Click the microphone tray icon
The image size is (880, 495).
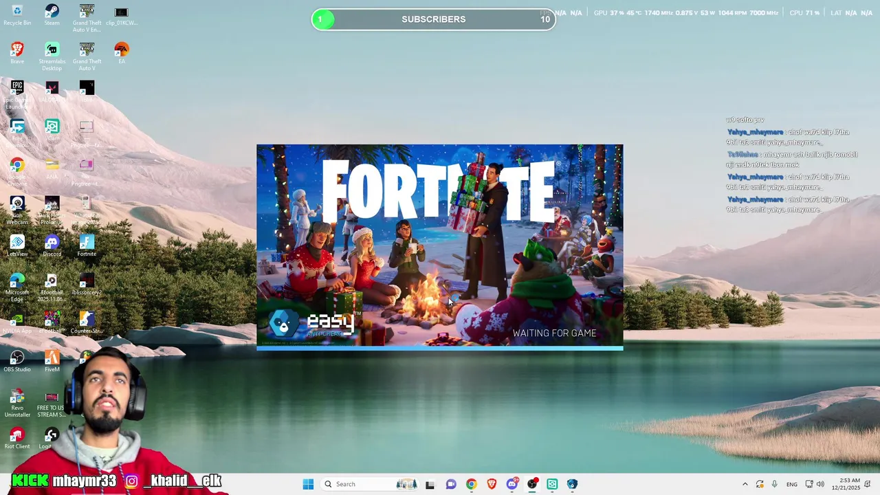pos(775,484)
